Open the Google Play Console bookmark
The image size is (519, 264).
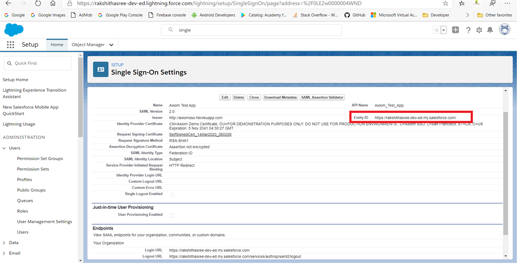point(121,15)
